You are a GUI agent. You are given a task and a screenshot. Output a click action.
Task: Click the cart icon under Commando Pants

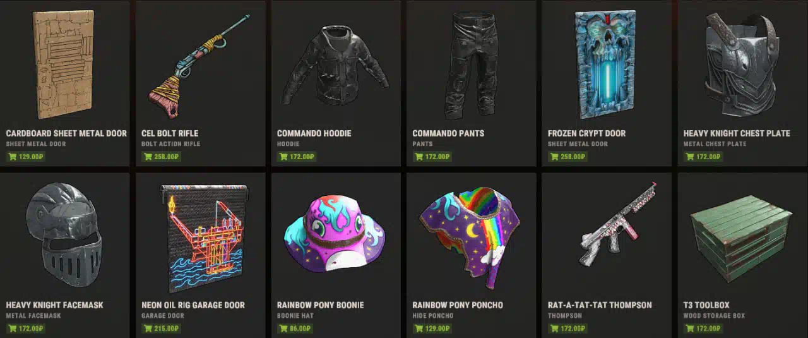[x=419, y=157]
